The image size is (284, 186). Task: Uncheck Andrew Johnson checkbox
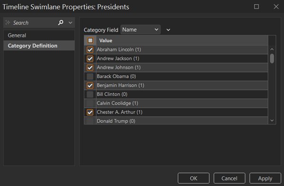(90, 67)
